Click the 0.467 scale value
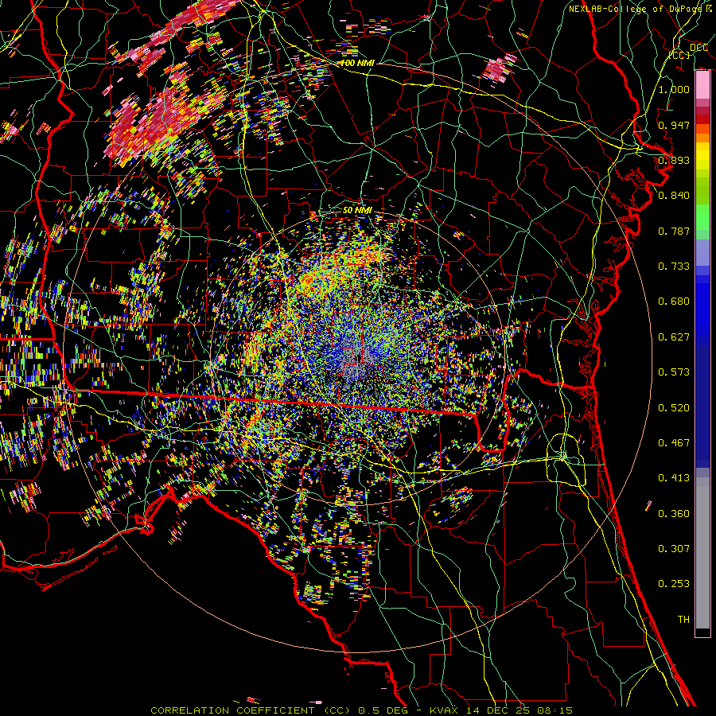This screenshot has width=716, height=716. click(x=674, y=443)
